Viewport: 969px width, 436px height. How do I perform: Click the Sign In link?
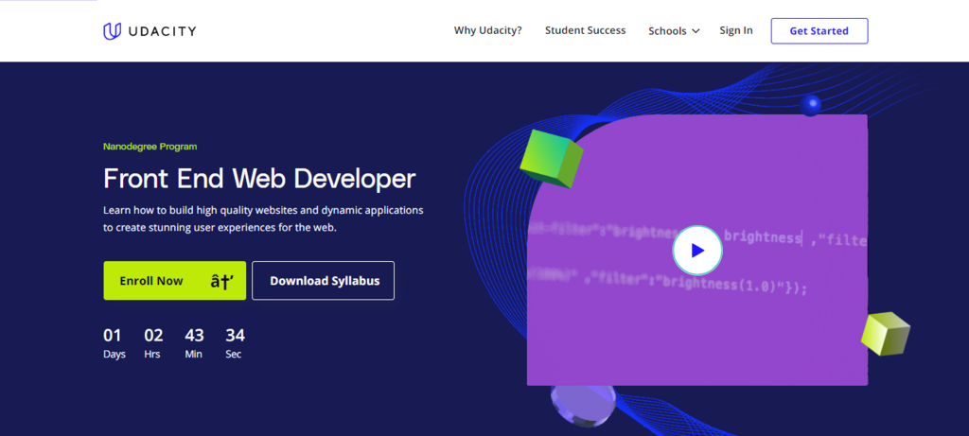click(735, 30)
